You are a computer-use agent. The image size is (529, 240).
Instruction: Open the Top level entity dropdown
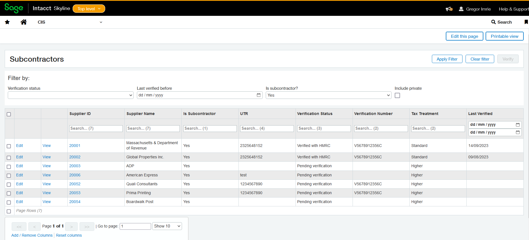[89, 9]
